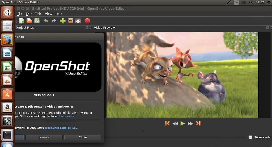Open the mail indicator in top panel
The width and height of the screenshot is (272, 147).
coord(244,2)
